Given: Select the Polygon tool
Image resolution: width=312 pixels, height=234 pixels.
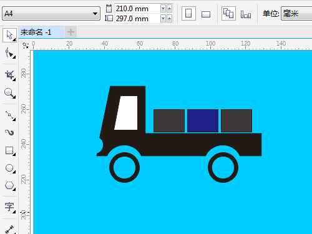Looking at the screenshot, I should click(9, 185).
